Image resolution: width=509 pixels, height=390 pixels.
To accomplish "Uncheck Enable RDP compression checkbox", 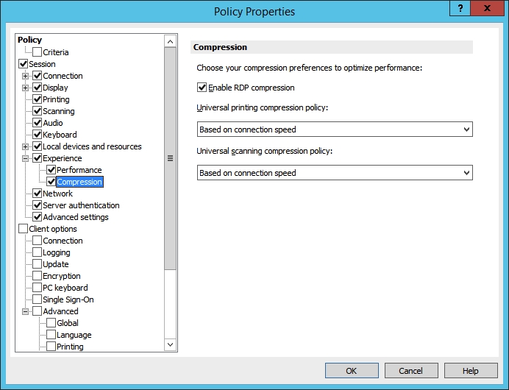I will [202, 88].
